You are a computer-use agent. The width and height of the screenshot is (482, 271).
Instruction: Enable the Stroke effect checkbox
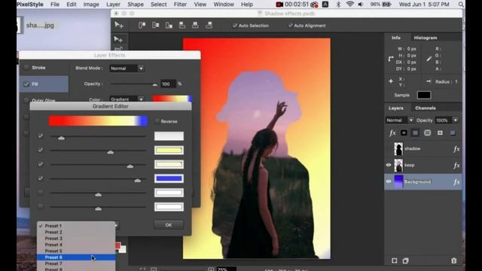(26, 67)
